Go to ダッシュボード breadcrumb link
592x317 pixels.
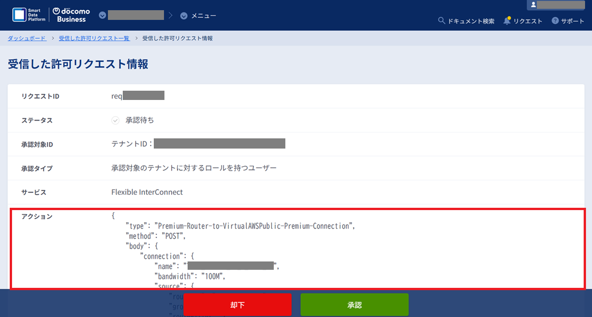point(27,38)
